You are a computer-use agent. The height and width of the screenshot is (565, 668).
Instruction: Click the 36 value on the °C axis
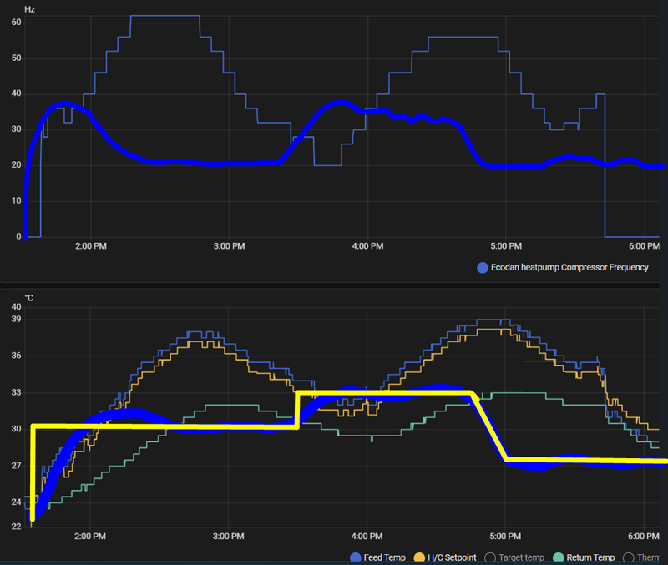[16, 356]
